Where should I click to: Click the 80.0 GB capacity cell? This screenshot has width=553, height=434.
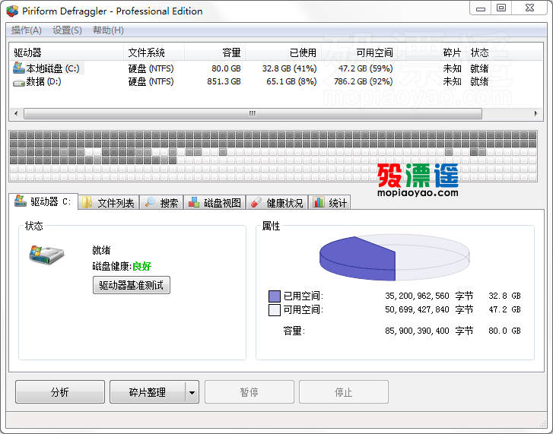(x=226, y=68)
